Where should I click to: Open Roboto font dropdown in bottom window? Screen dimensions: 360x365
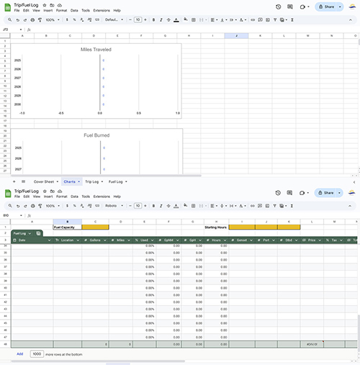pos(114,206)
